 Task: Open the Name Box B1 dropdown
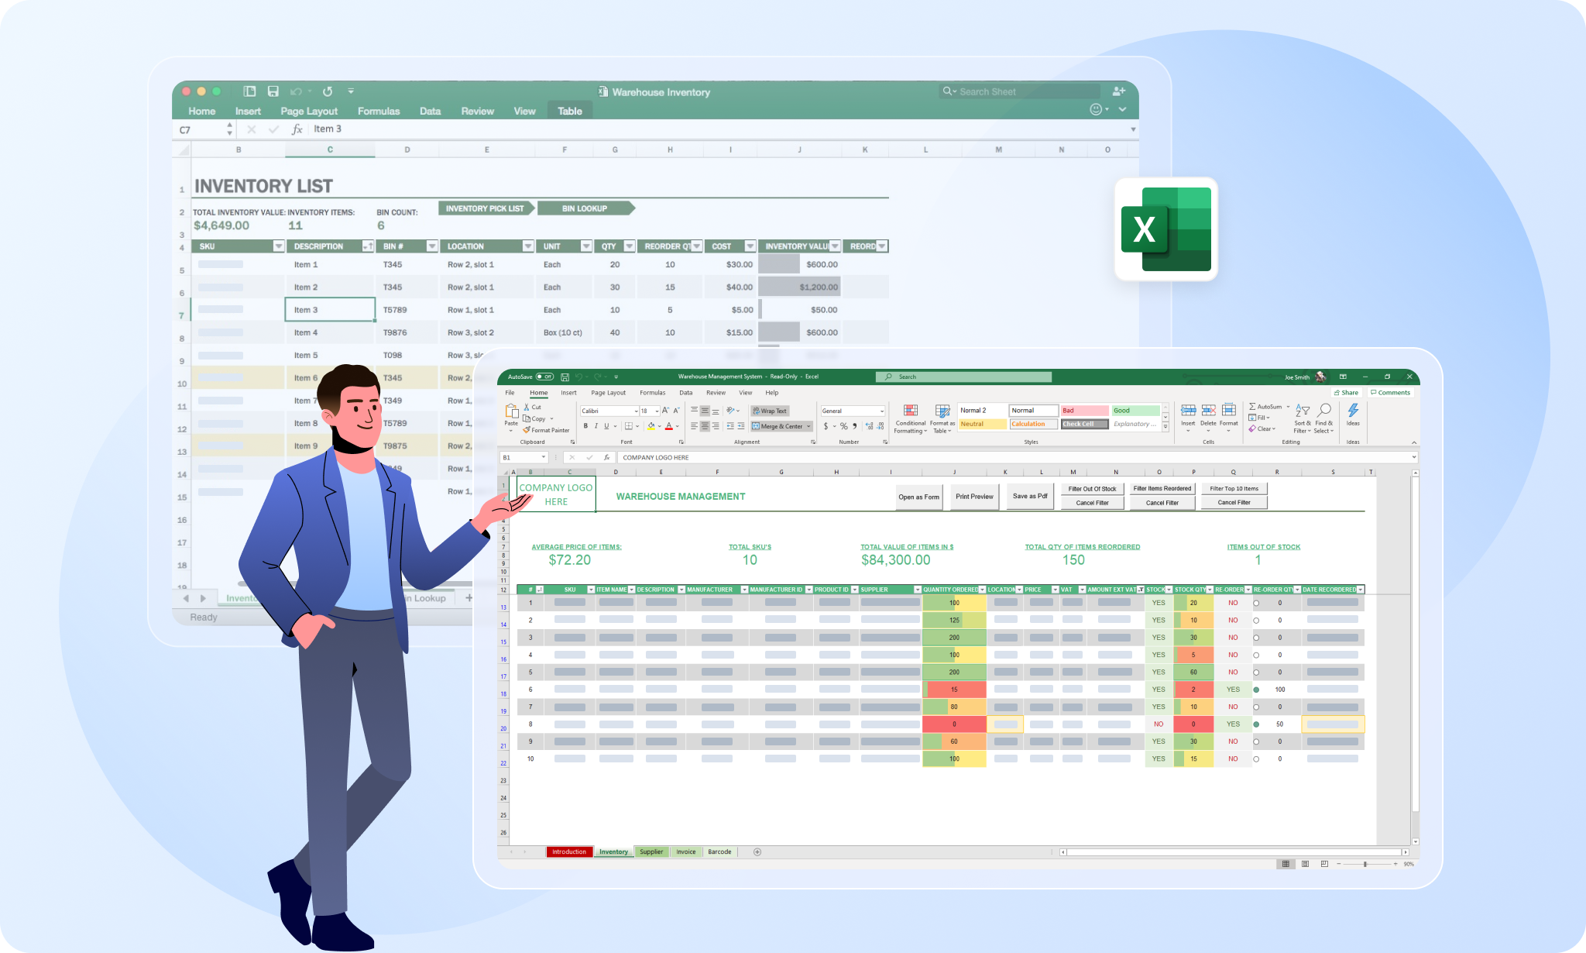point(544,457)
